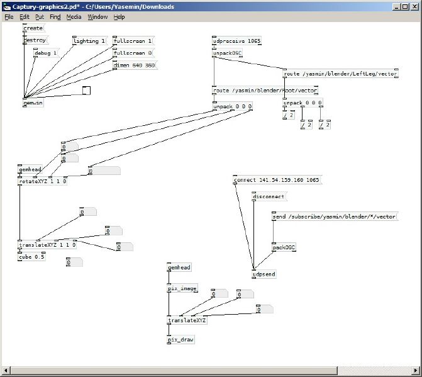
Task: Click the 'debug 1' message box
Action: click(x=45, y=53)
